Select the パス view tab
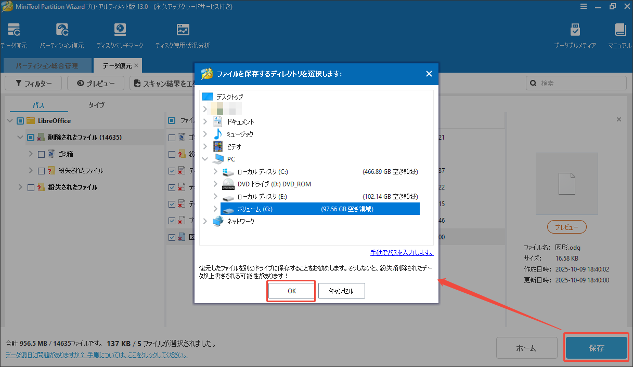633x367 pixels. click(x=39, y=105)
